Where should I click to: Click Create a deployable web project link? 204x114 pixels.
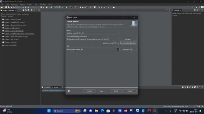[16, 36]
